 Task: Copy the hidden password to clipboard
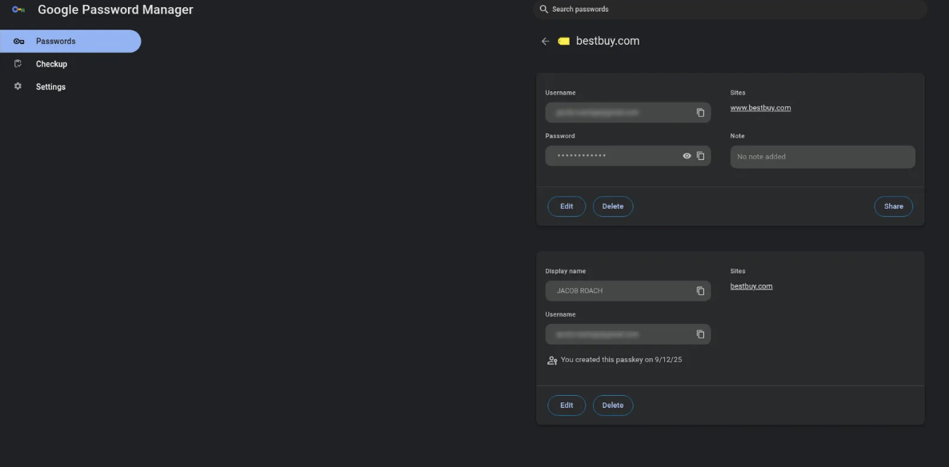[700, 156]
